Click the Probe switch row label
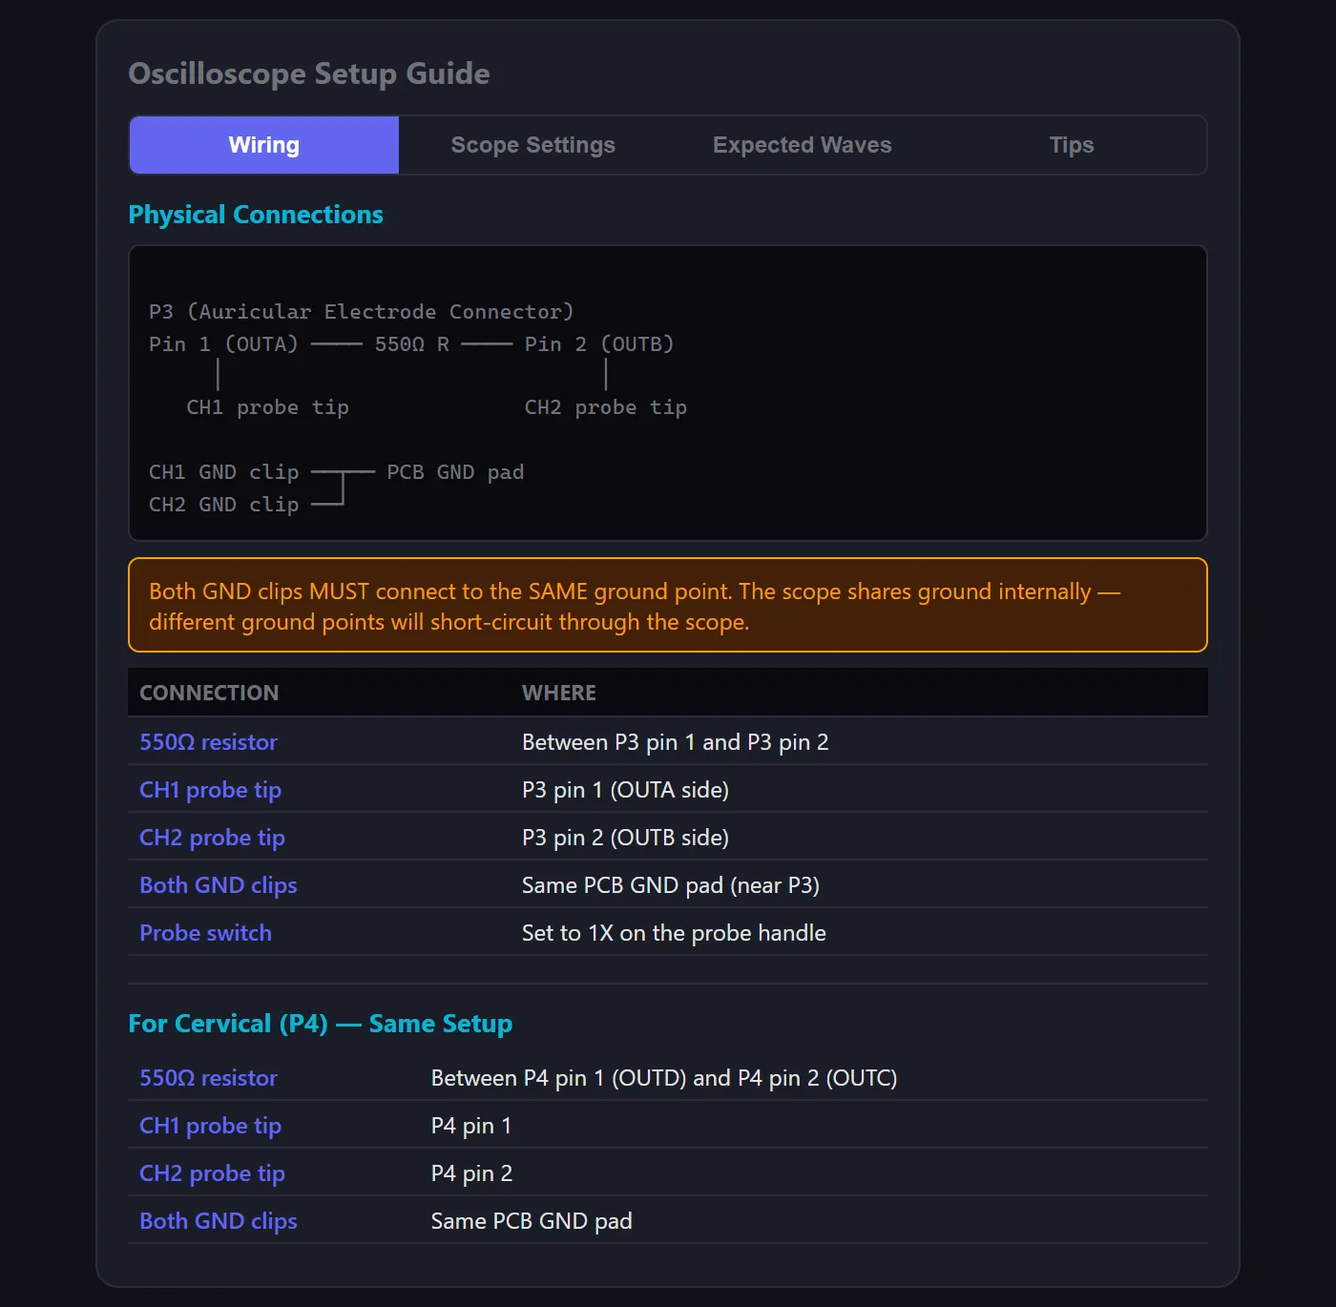This screenshot has height=1307, width=1336. (205, 933)
